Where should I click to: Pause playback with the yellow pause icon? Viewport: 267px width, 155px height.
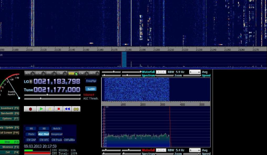click(x=50, y=109)
